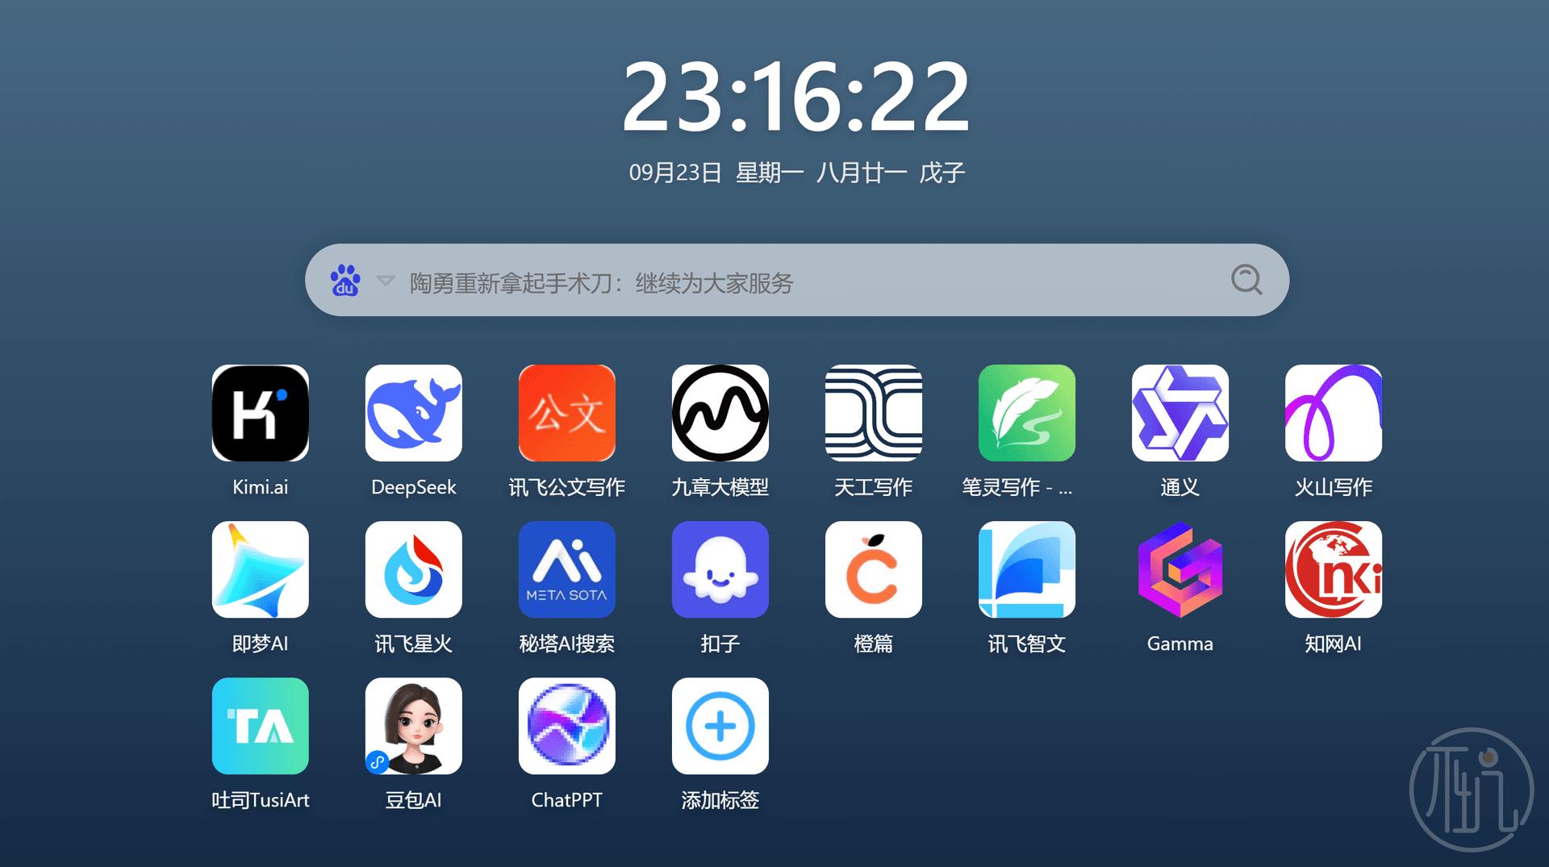
Task: Click the 添加标签 text label
Action: pos(720,800)
